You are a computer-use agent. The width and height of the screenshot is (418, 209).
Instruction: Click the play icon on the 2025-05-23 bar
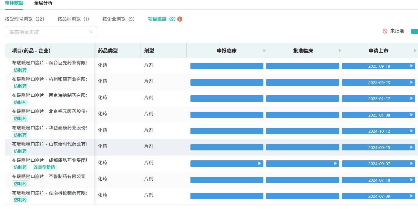click(x=411, y=82)
